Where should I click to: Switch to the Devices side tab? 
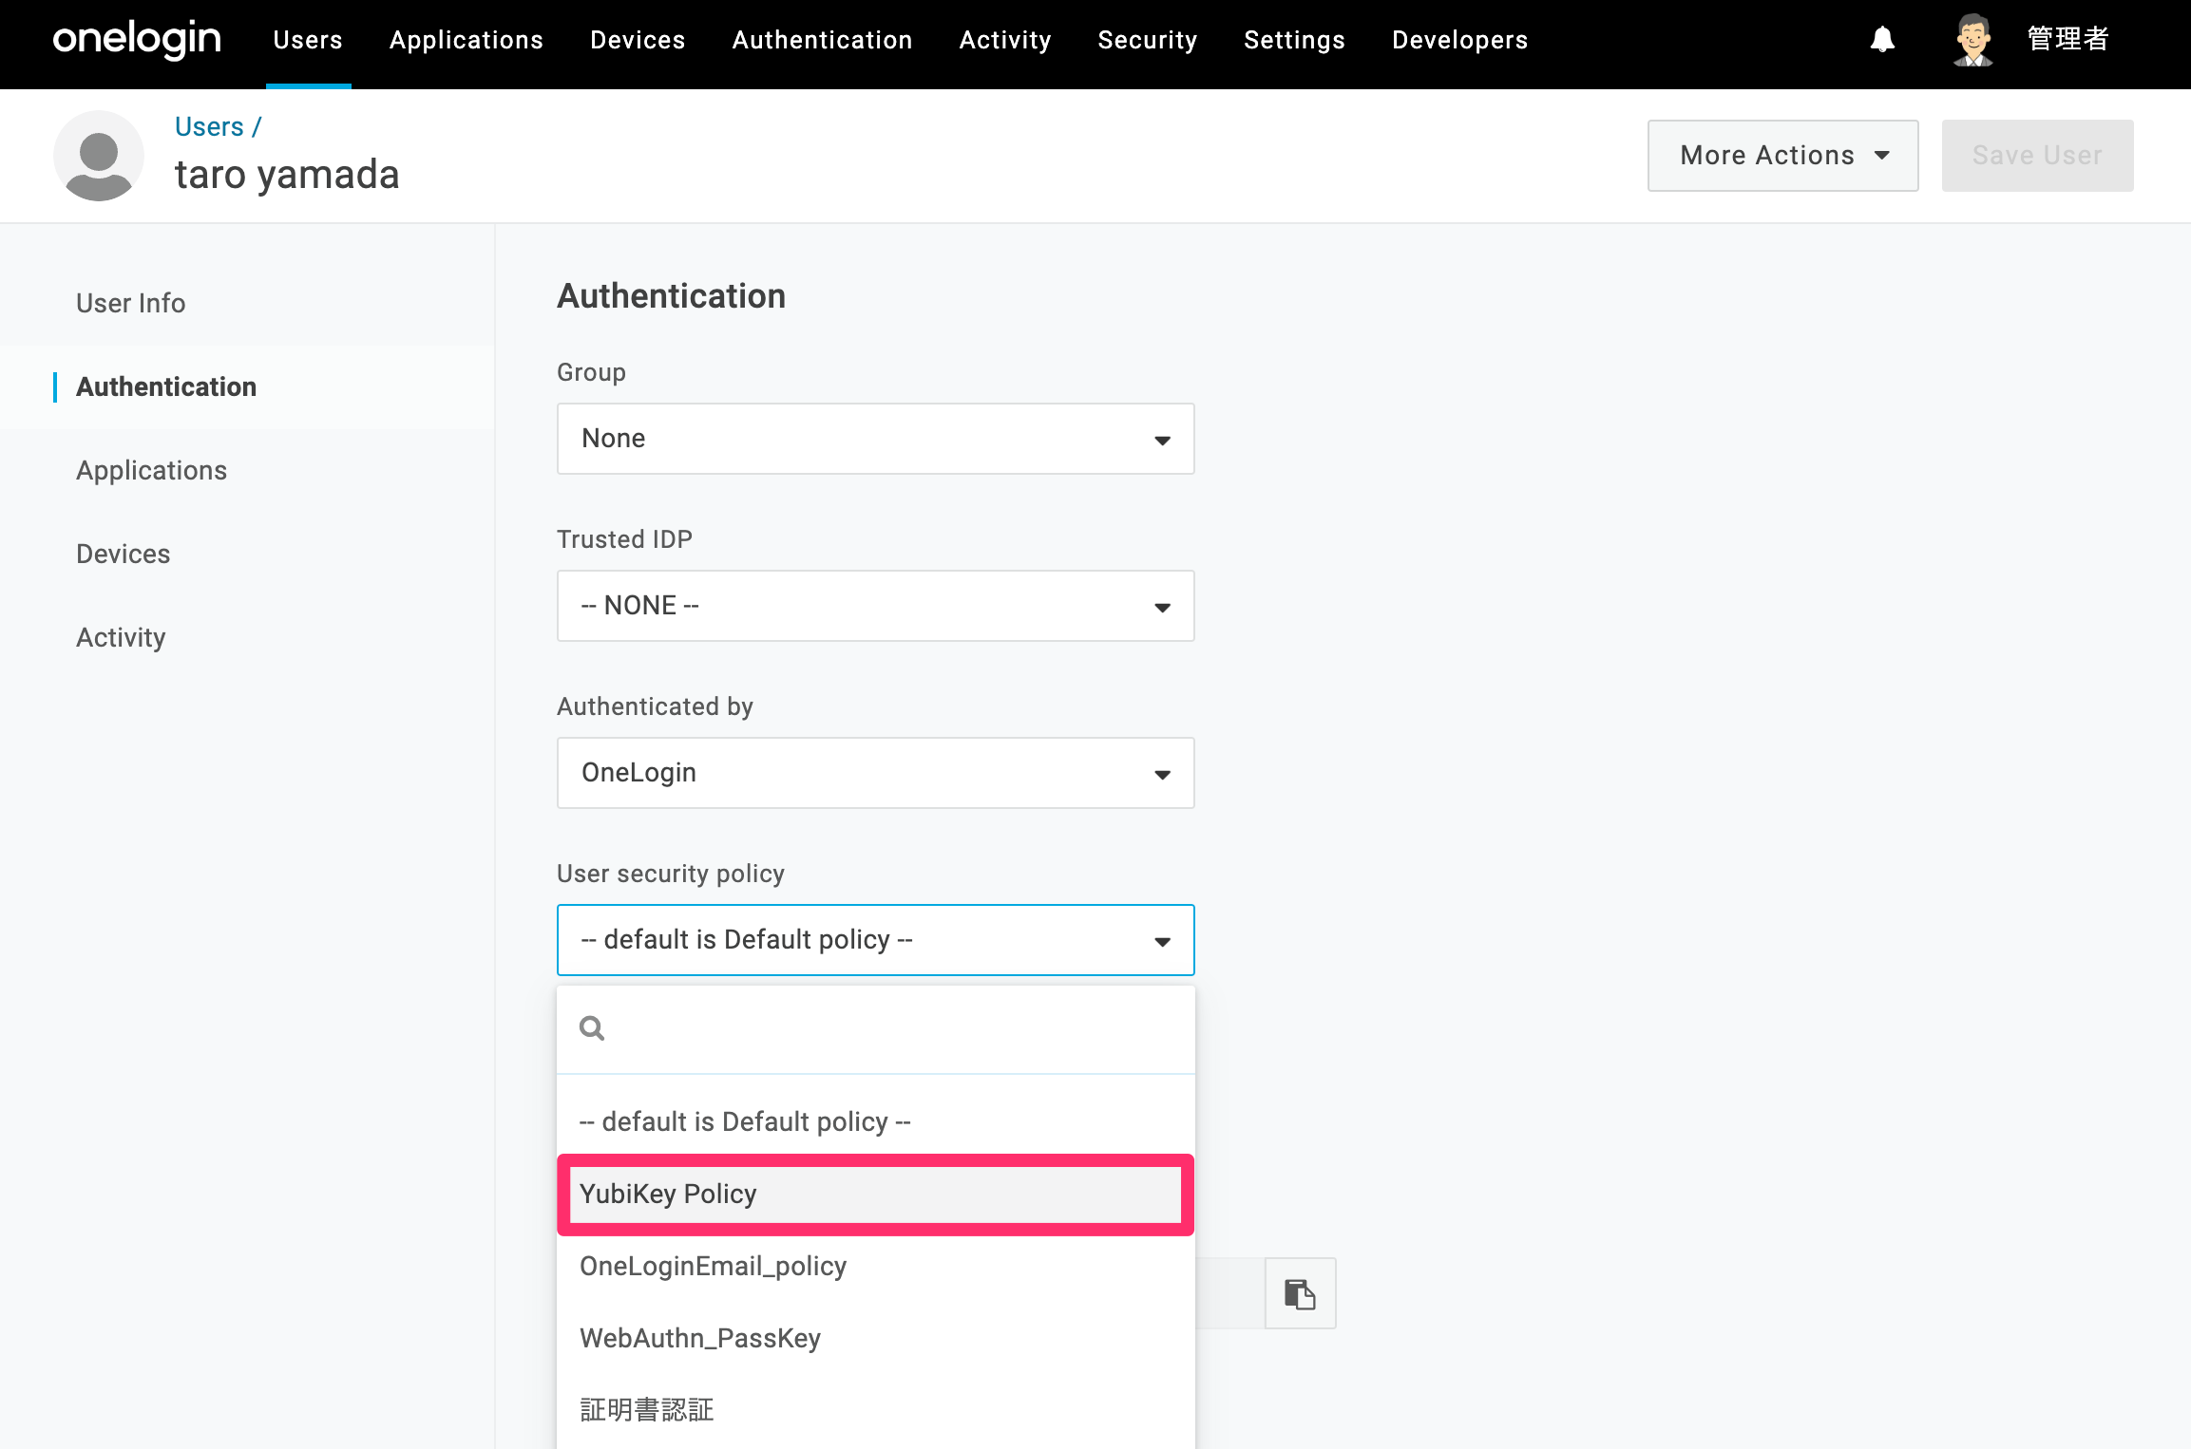click(x=124, y=554)
